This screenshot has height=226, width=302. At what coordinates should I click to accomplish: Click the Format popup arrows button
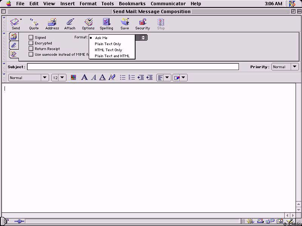coord(143,37)
